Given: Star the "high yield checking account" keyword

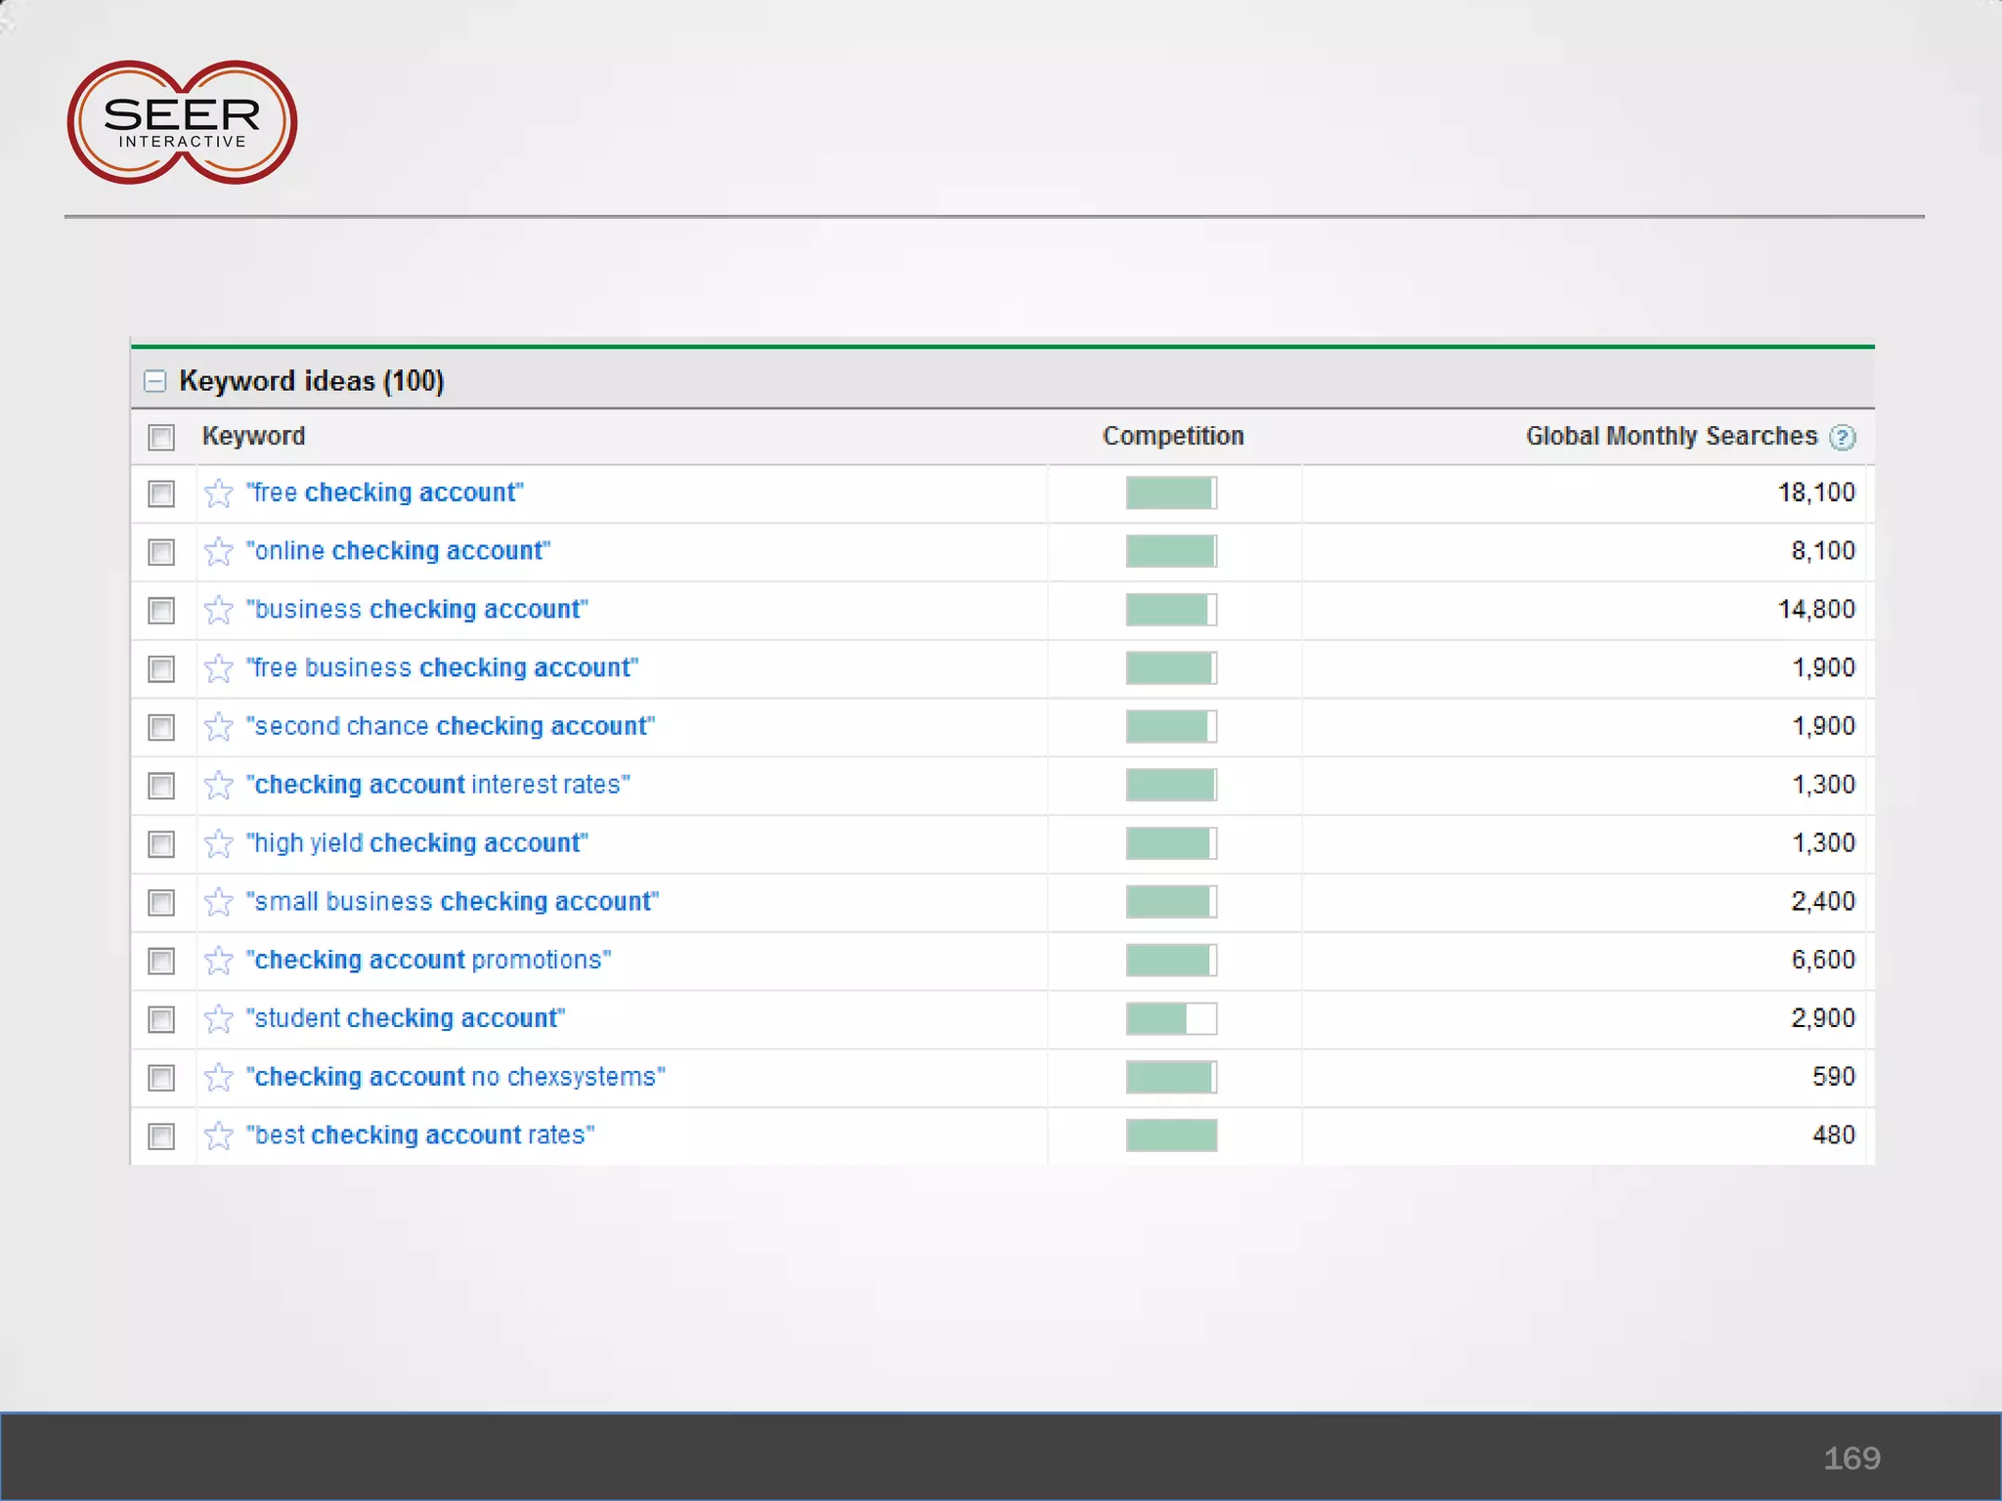Looking at the screenshot, I should coord(219,844).
